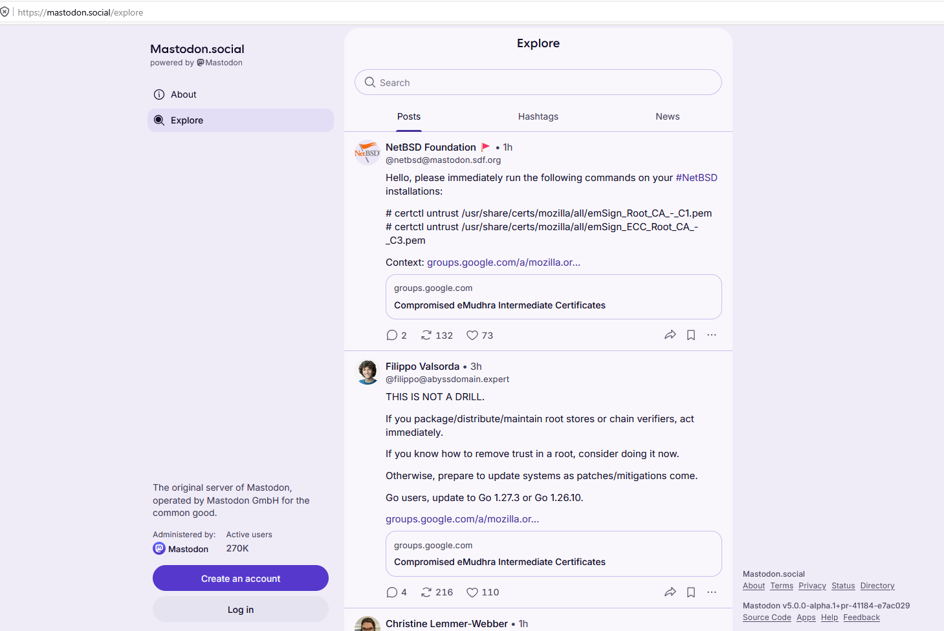Screen dimensions: 944x631
Task: Open link card in NetBSD Foundation post
Action: 554,297
